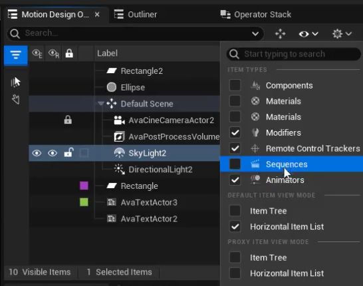The image size is (363, 286).
Task: Uncheck the Modifiers checkbox
Action: (x=235, y=132)
